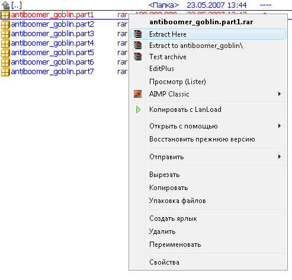Select file name antiboomer_goblin.part4
Viewport: 292px width, 280px height.
(x=52, y=43)
